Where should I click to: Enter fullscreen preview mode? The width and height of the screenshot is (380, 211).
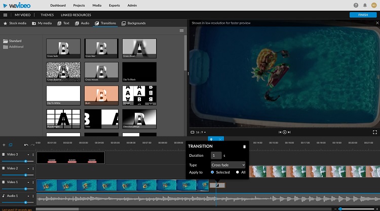pyautogui.click(x=375, y=132)
